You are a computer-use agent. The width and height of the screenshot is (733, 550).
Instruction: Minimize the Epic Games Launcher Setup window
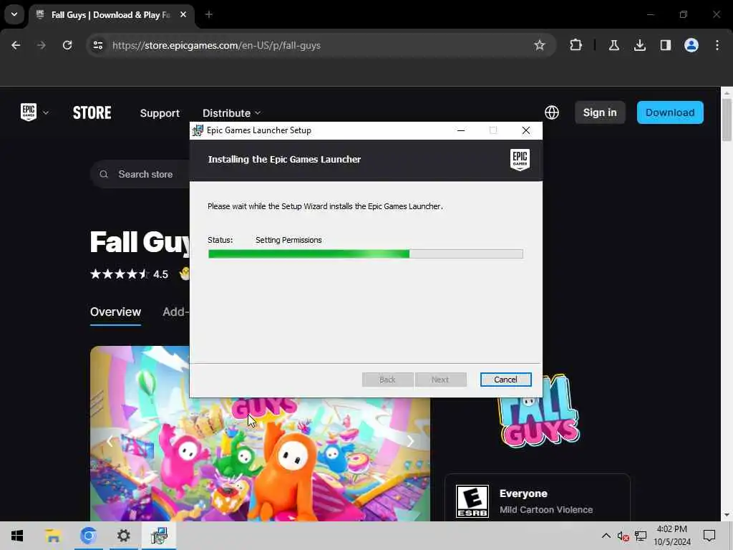point(461,130)
